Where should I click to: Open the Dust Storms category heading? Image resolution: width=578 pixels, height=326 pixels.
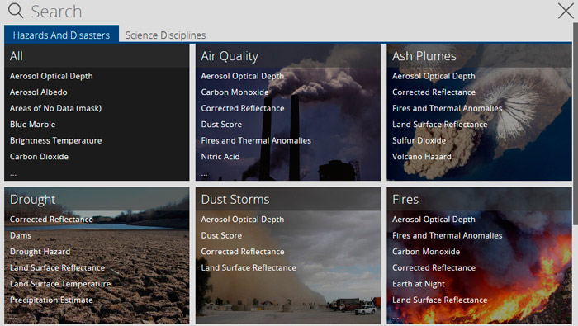point(235,199)
